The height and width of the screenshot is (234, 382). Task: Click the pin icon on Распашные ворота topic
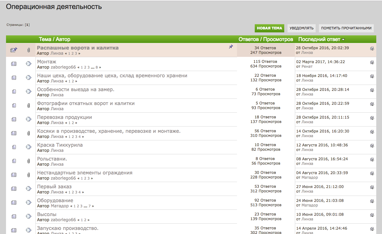231,47
